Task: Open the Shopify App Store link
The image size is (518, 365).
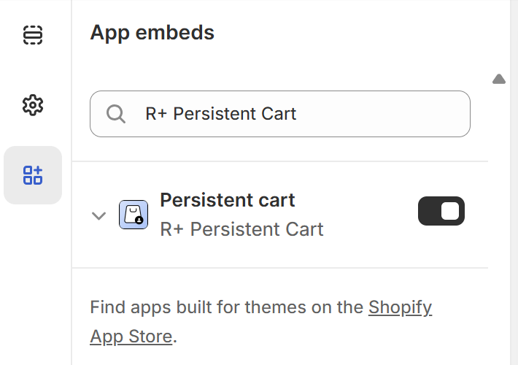Action: [400, 307]
